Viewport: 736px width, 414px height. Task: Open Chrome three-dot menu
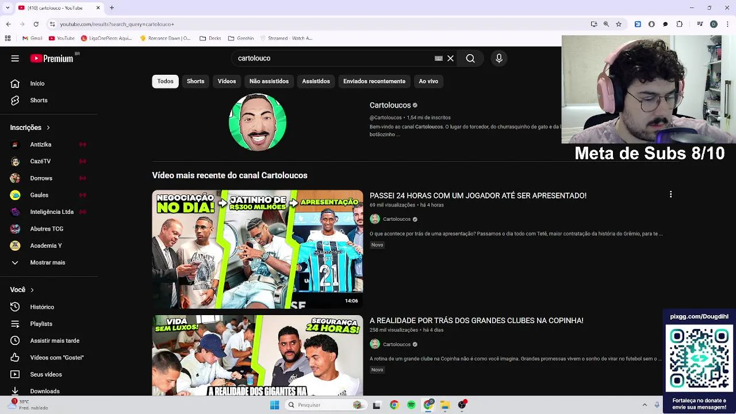tap(727, 24)
